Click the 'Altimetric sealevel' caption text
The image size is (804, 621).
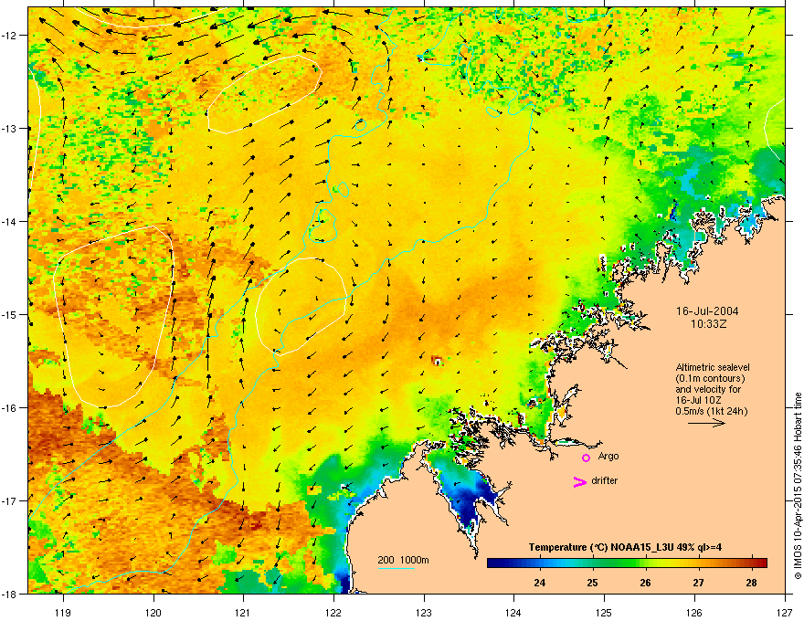tap(713, 367)
